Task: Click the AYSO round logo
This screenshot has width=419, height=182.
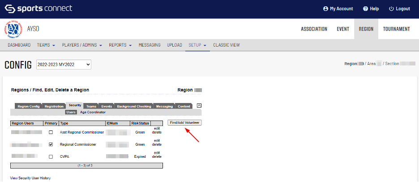Action: point(14,29)
